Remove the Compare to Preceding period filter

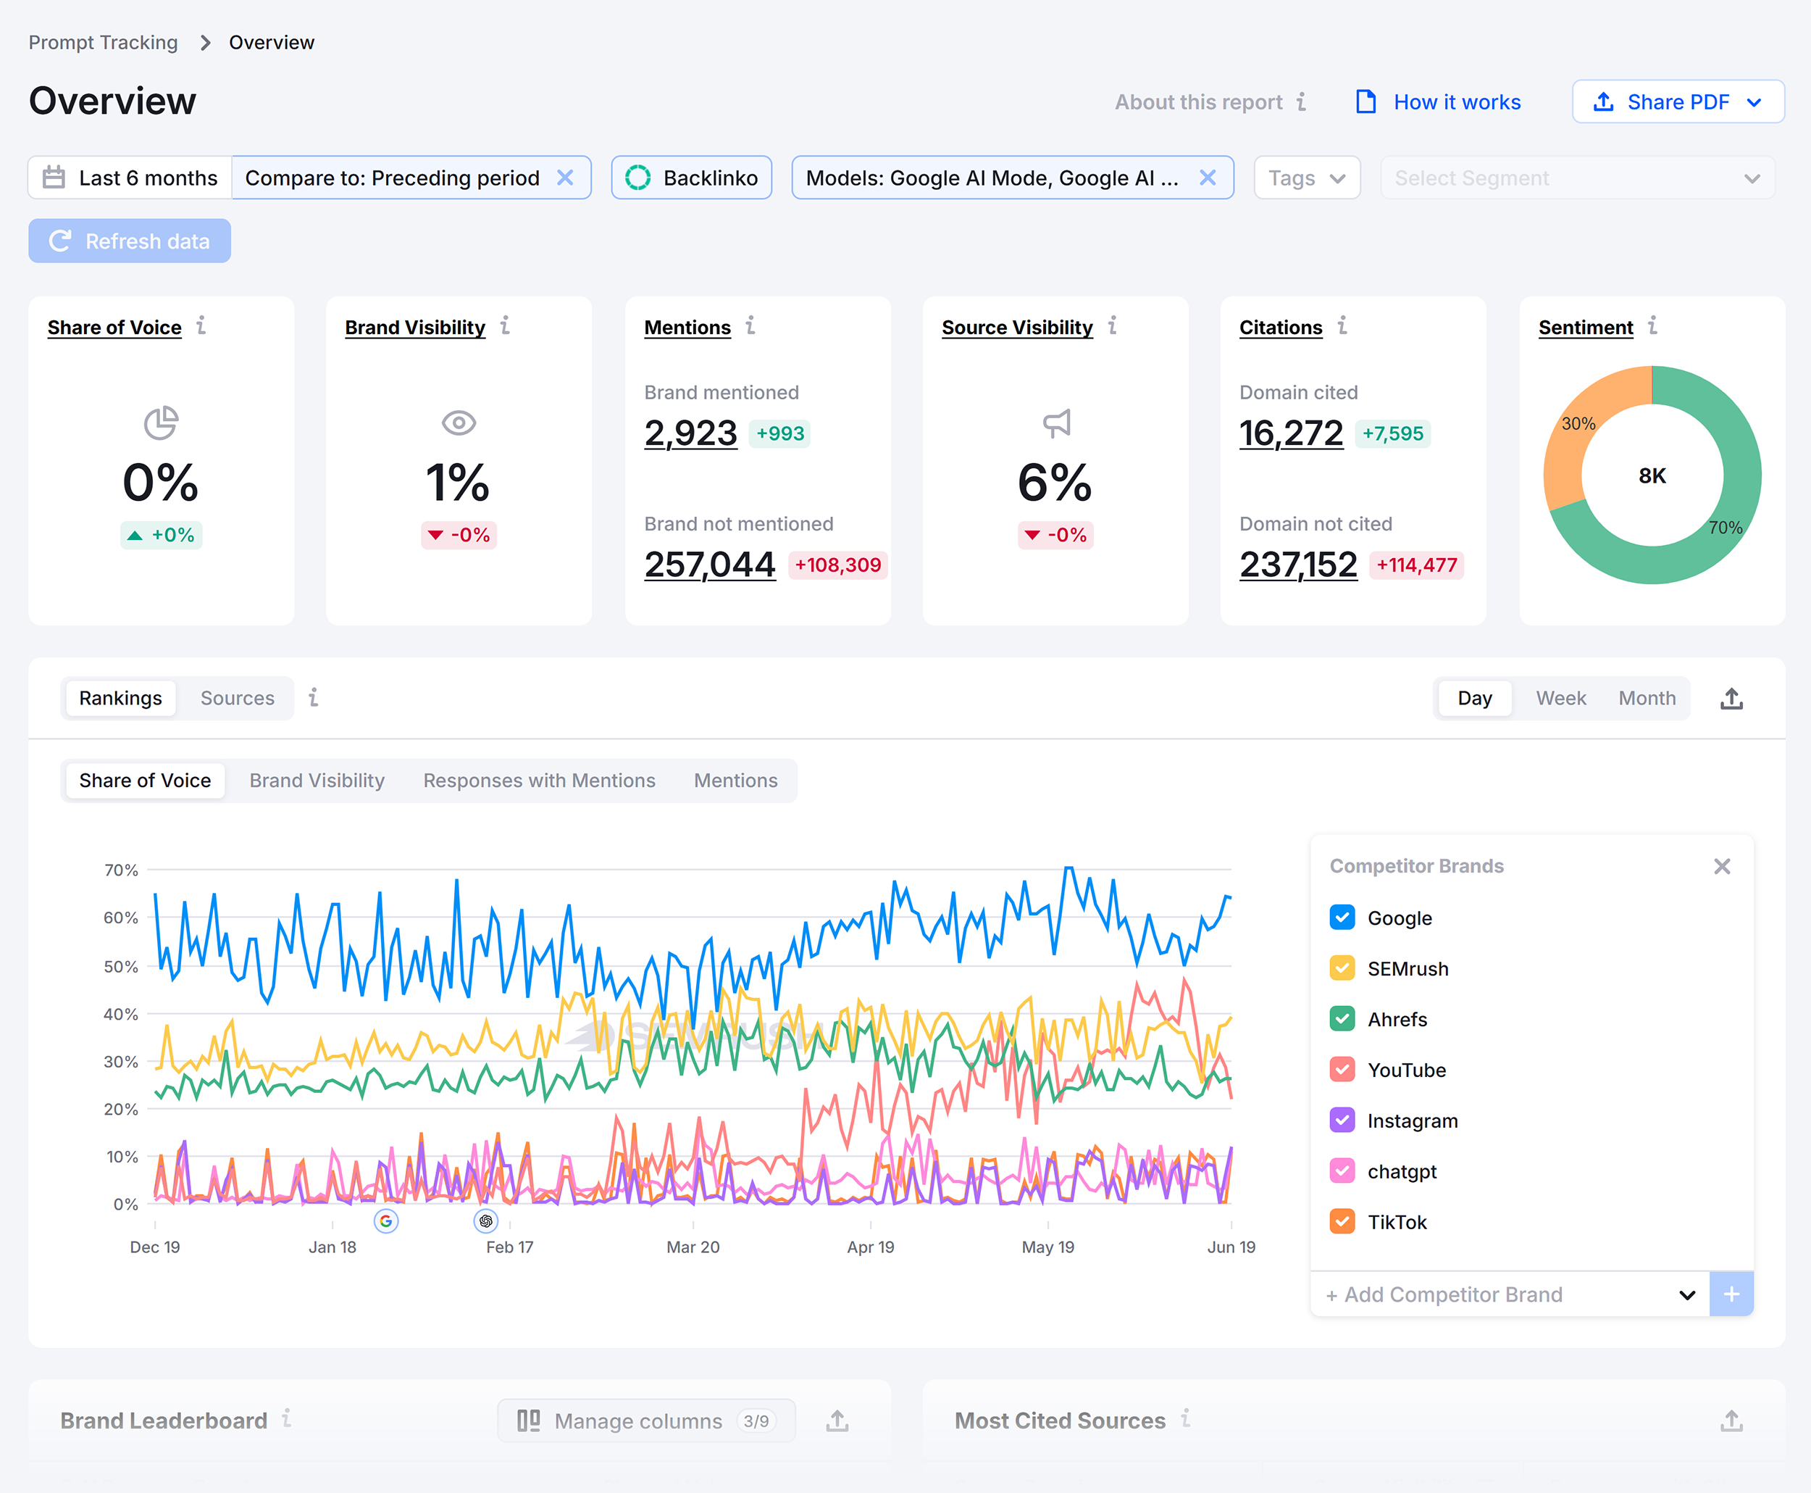click(565, 177)
